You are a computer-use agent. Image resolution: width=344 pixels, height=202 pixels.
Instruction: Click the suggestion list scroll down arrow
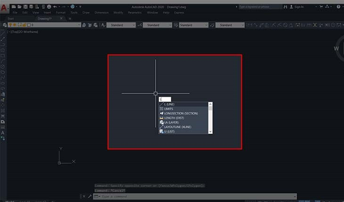210,131
